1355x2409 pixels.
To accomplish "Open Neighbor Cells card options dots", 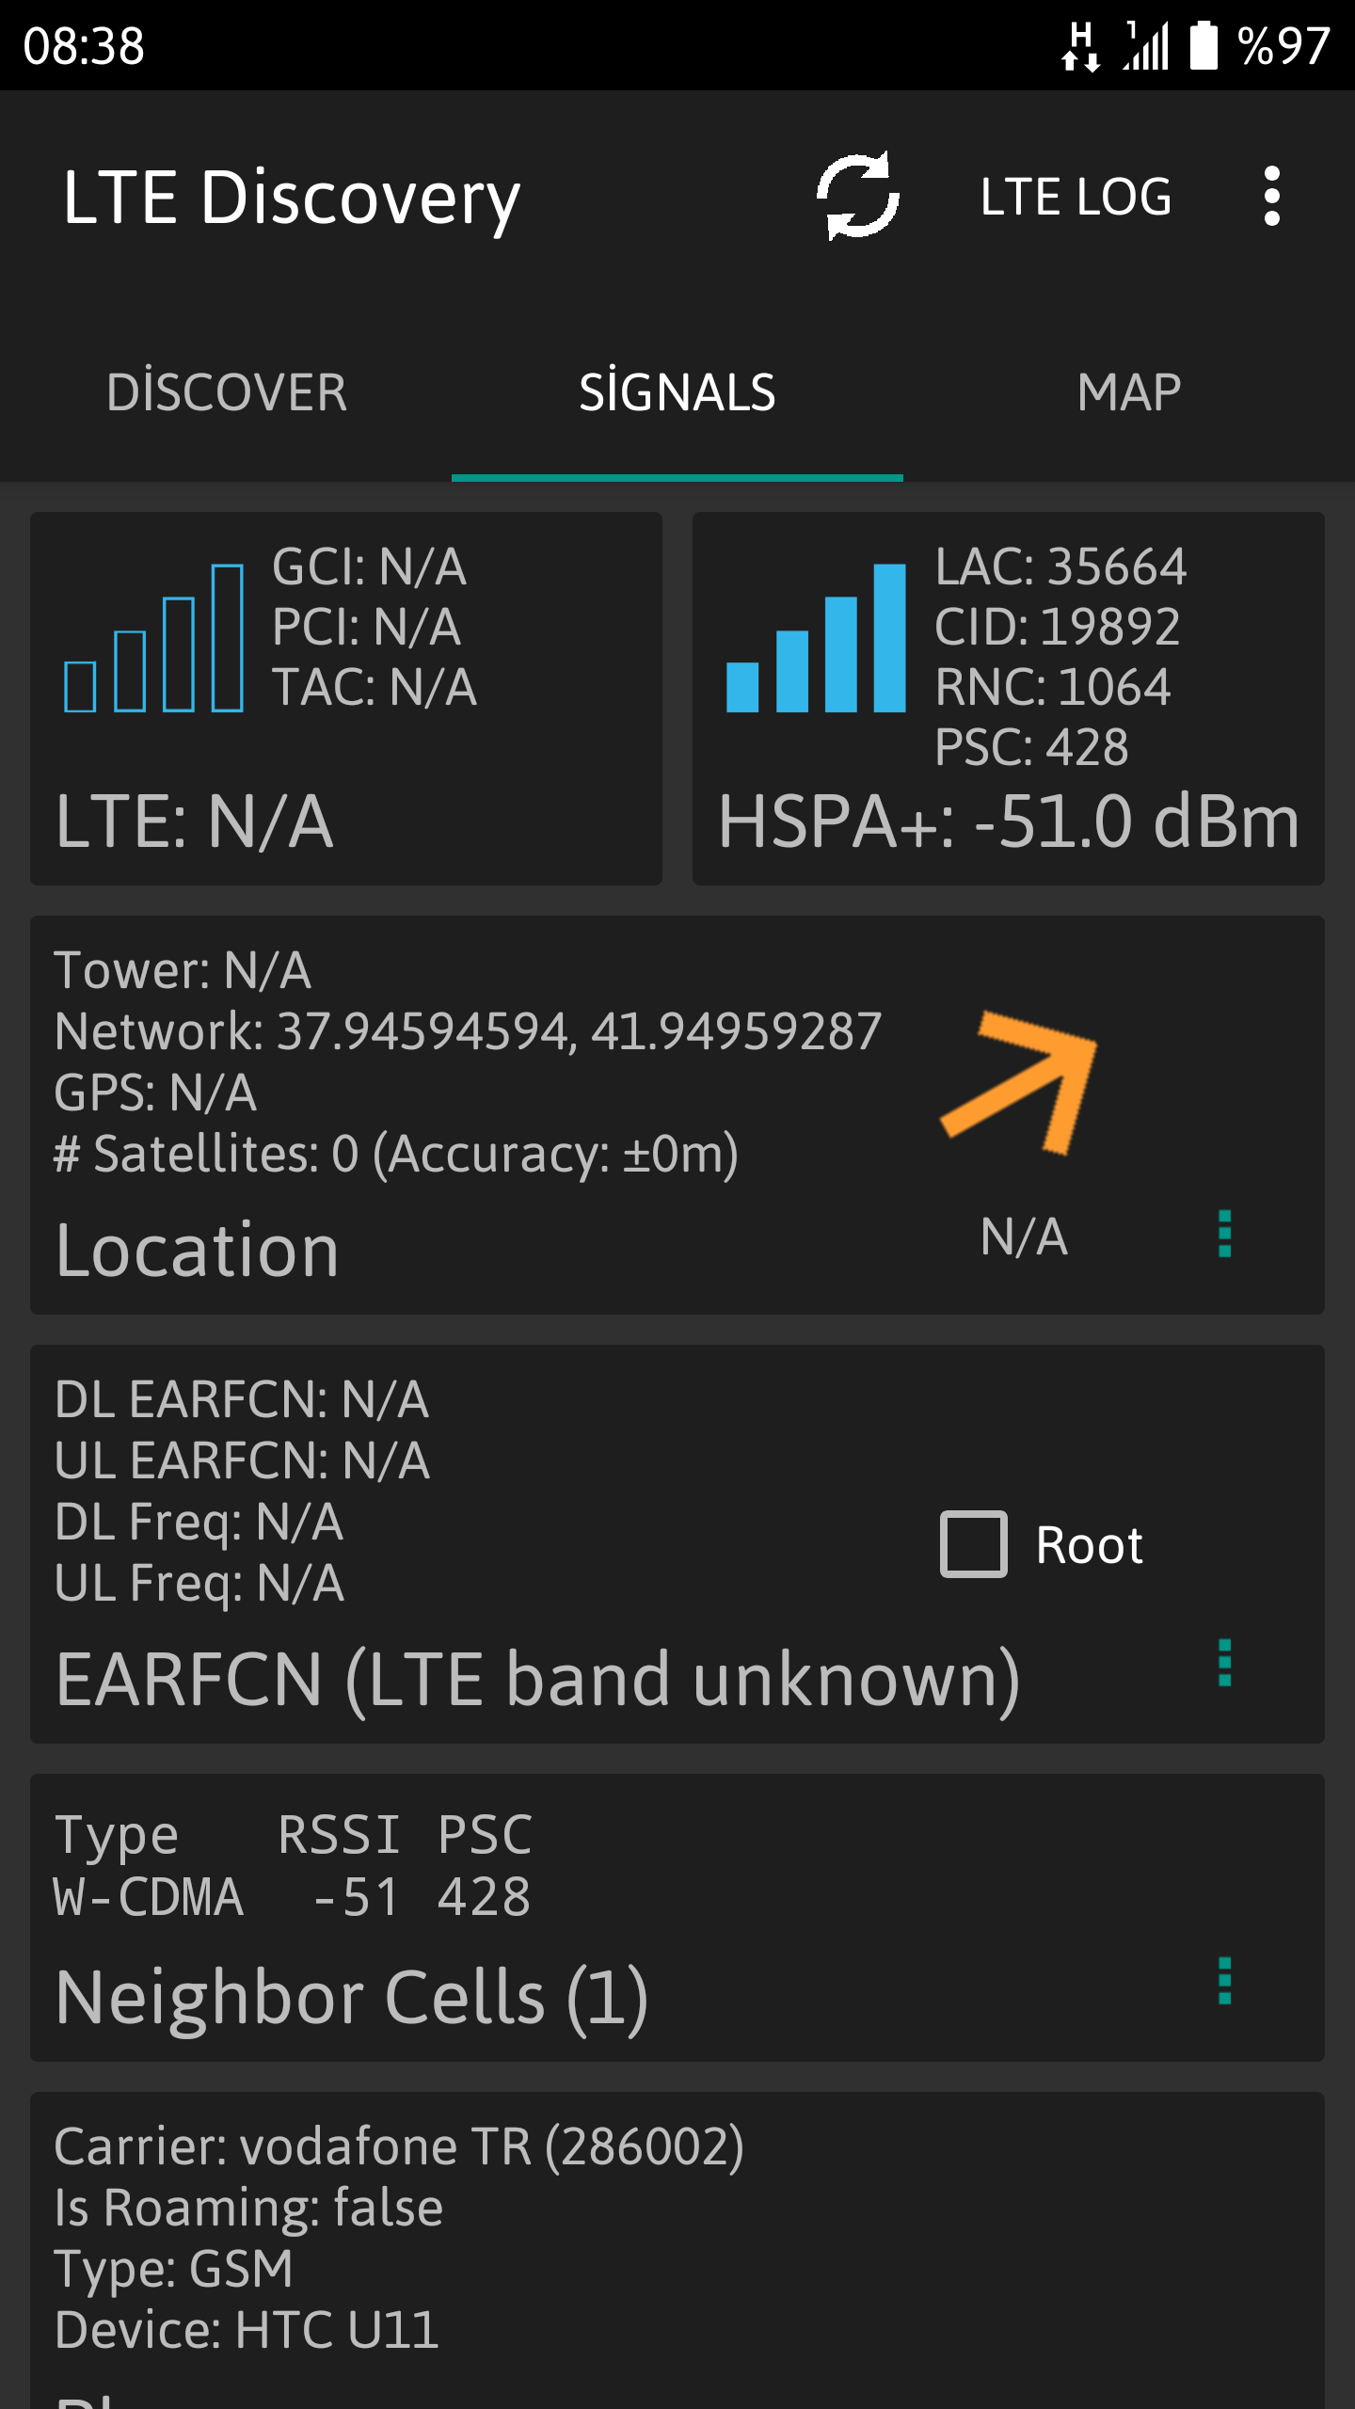I will 1224,1981.
